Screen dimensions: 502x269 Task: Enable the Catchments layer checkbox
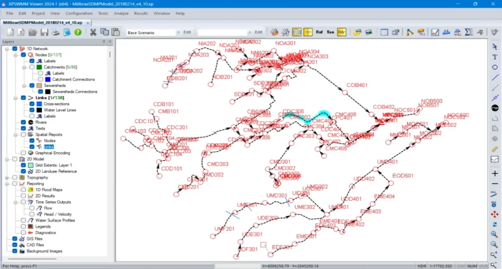click(x=32, y=67)
